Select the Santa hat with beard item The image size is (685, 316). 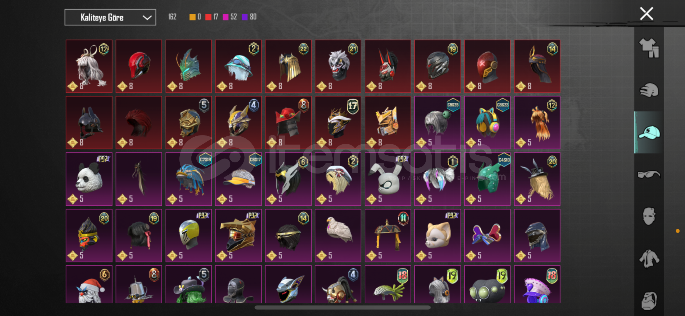pyautogui.click(x=89, y=284)
